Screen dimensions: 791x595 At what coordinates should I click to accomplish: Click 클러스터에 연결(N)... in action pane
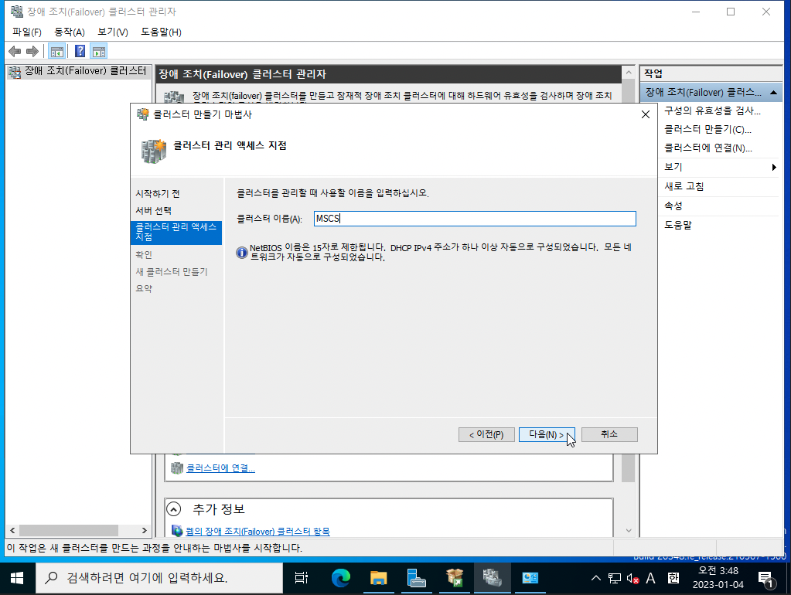click(708, 148)
